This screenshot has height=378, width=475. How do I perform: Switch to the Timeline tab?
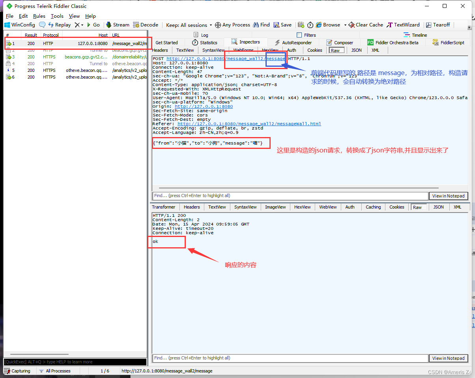(x=415, y=35)
